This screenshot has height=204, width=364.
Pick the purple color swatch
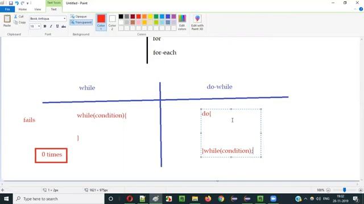173,16
